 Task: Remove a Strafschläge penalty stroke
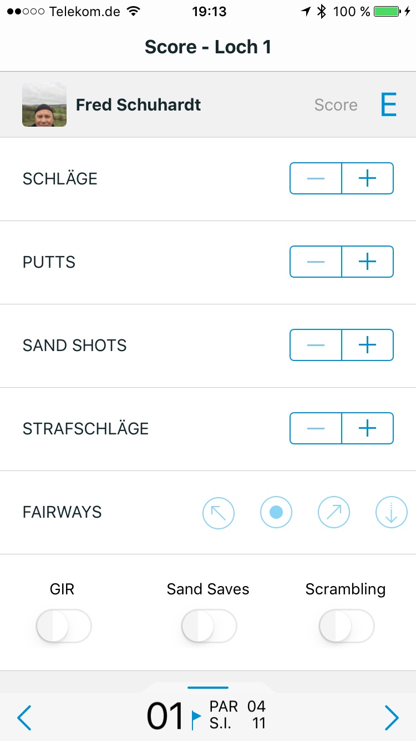pos(316,428)
